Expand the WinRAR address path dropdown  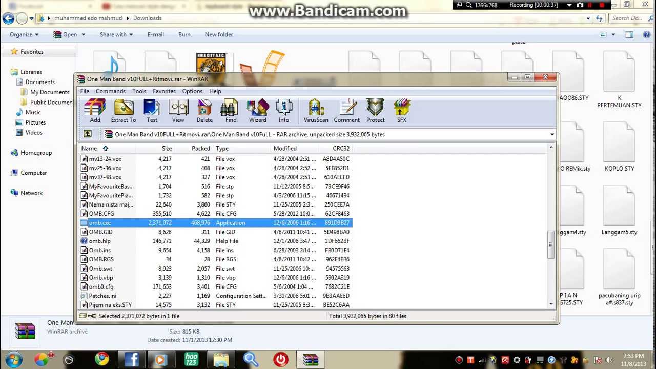(x=552, y=134)
